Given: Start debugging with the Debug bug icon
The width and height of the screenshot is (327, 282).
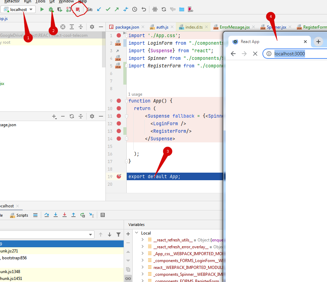Looking at the screenshot, I should click(x=51, y=10).
